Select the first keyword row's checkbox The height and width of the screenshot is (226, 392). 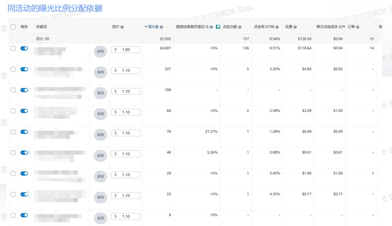pos(13,48)
